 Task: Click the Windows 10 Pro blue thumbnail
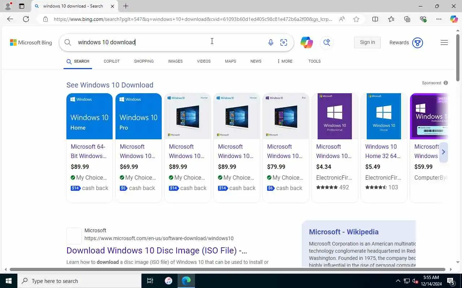pyautogui.click(x=139, y=116)
